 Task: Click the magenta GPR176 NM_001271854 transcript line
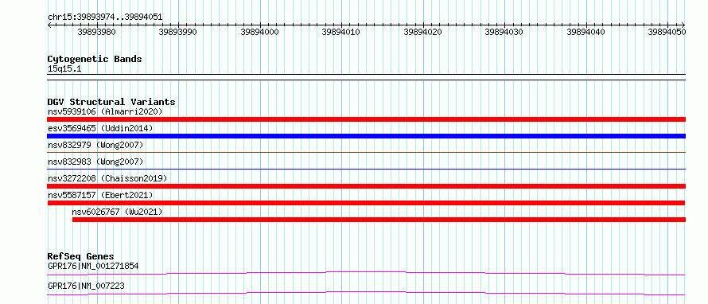366,273
